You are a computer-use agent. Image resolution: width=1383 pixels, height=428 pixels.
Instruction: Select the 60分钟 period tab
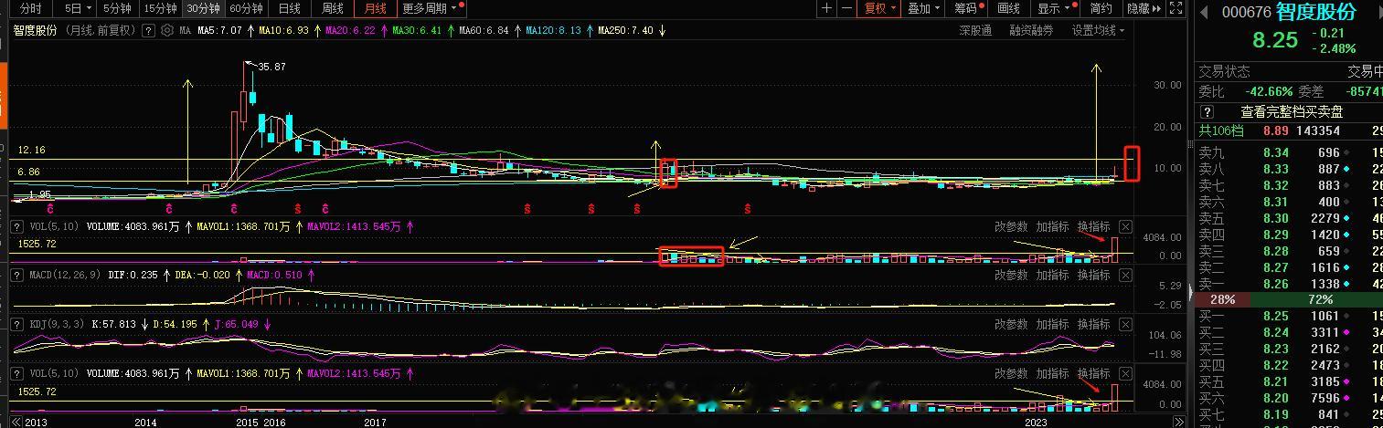point(246,8)
